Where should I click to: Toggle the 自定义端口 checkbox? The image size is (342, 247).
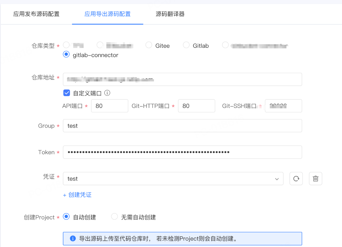coord(66,93)
